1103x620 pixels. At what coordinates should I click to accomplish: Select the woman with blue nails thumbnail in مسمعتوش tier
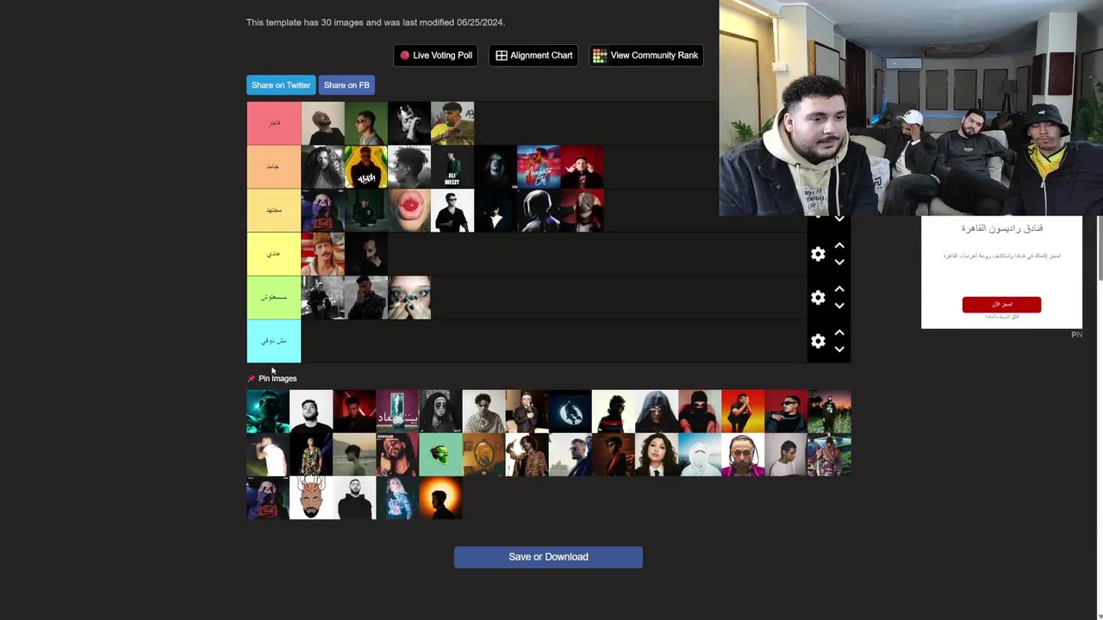(409, 297)
